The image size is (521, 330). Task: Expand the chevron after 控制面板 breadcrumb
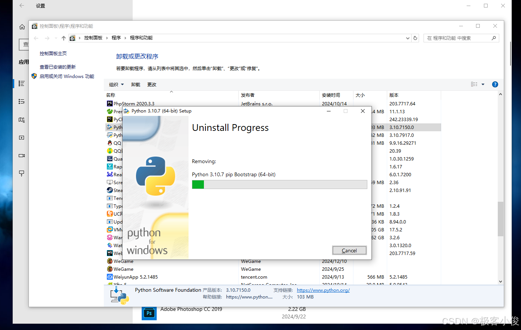(107, 38)
